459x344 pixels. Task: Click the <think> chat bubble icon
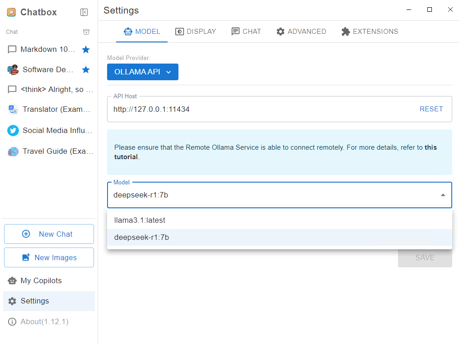[12, 89]
